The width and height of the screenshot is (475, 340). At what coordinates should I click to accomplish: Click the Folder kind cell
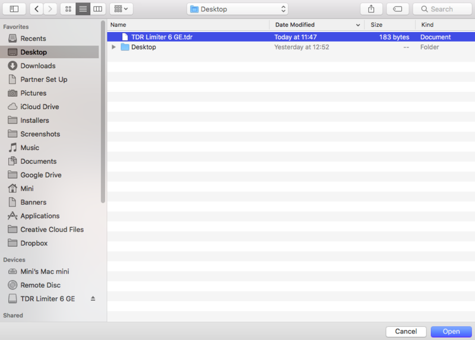[x=429, y=47]
